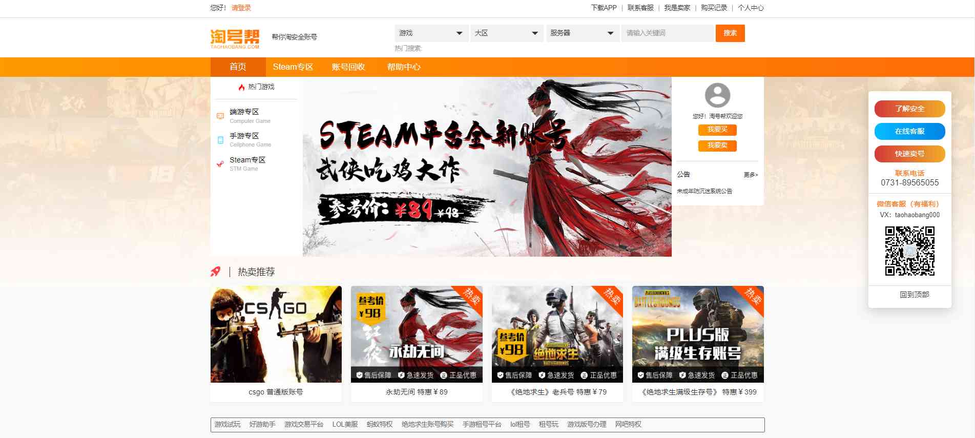Click 更多> beside 公告
This screenshot has height=438, width=975.
(x=751, y=175)
